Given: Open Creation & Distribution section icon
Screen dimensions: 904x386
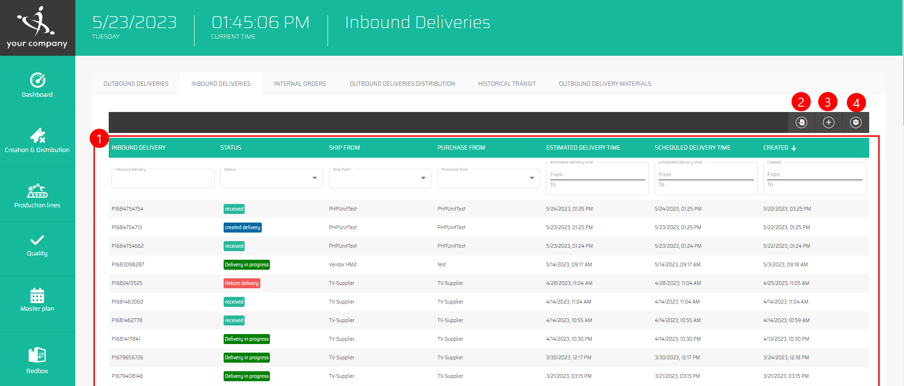Looking at the screenshot, I should [37, 136].
